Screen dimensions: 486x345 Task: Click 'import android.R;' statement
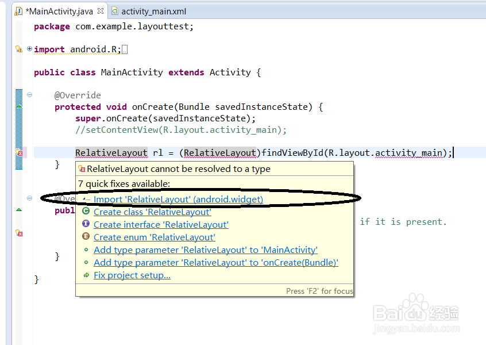(78, 49)
